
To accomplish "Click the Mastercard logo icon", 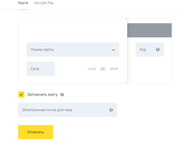I will 103,69.
